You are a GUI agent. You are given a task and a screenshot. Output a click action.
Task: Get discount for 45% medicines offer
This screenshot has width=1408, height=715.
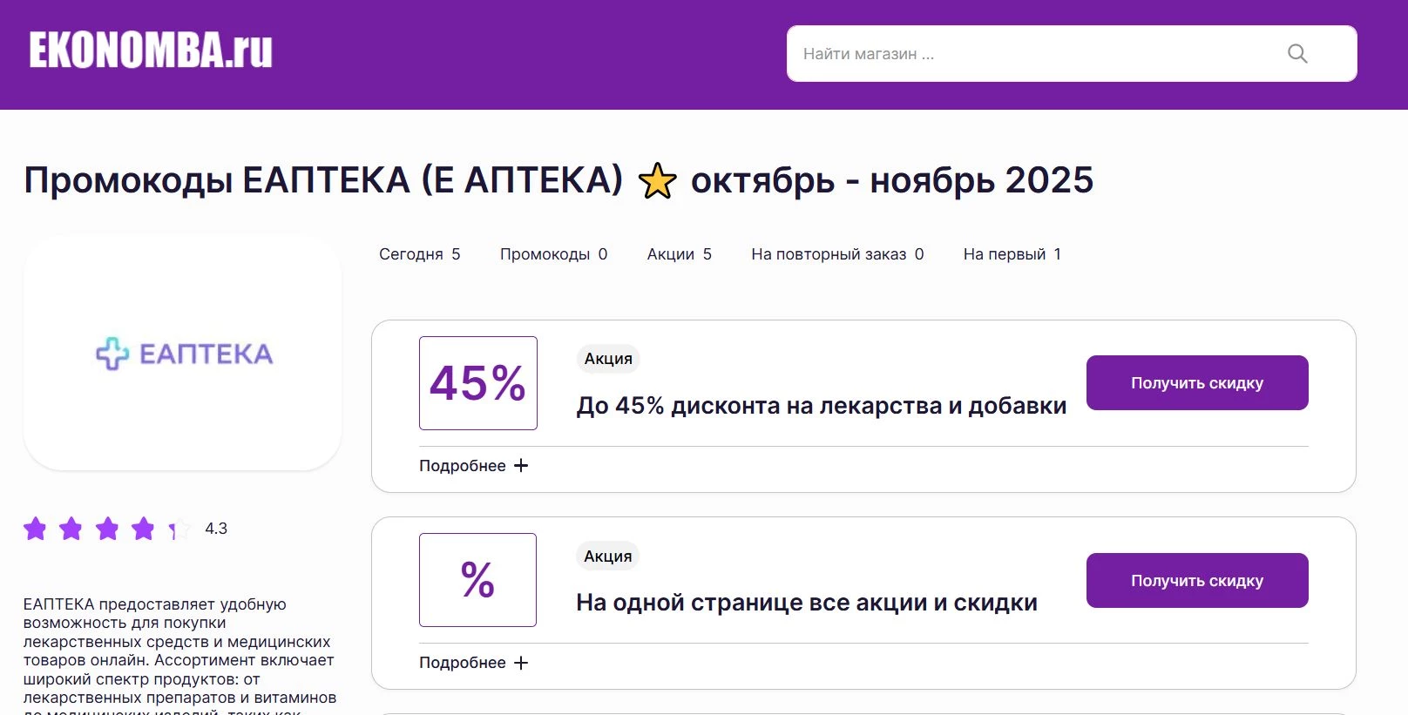pyautogui.click(x=1197, y=383)
